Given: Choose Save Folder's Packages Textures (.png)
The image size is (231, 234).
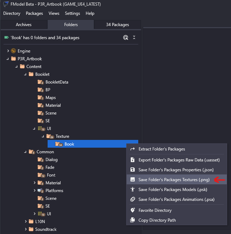Looking at the screenshot, I should tap(174, 179).
